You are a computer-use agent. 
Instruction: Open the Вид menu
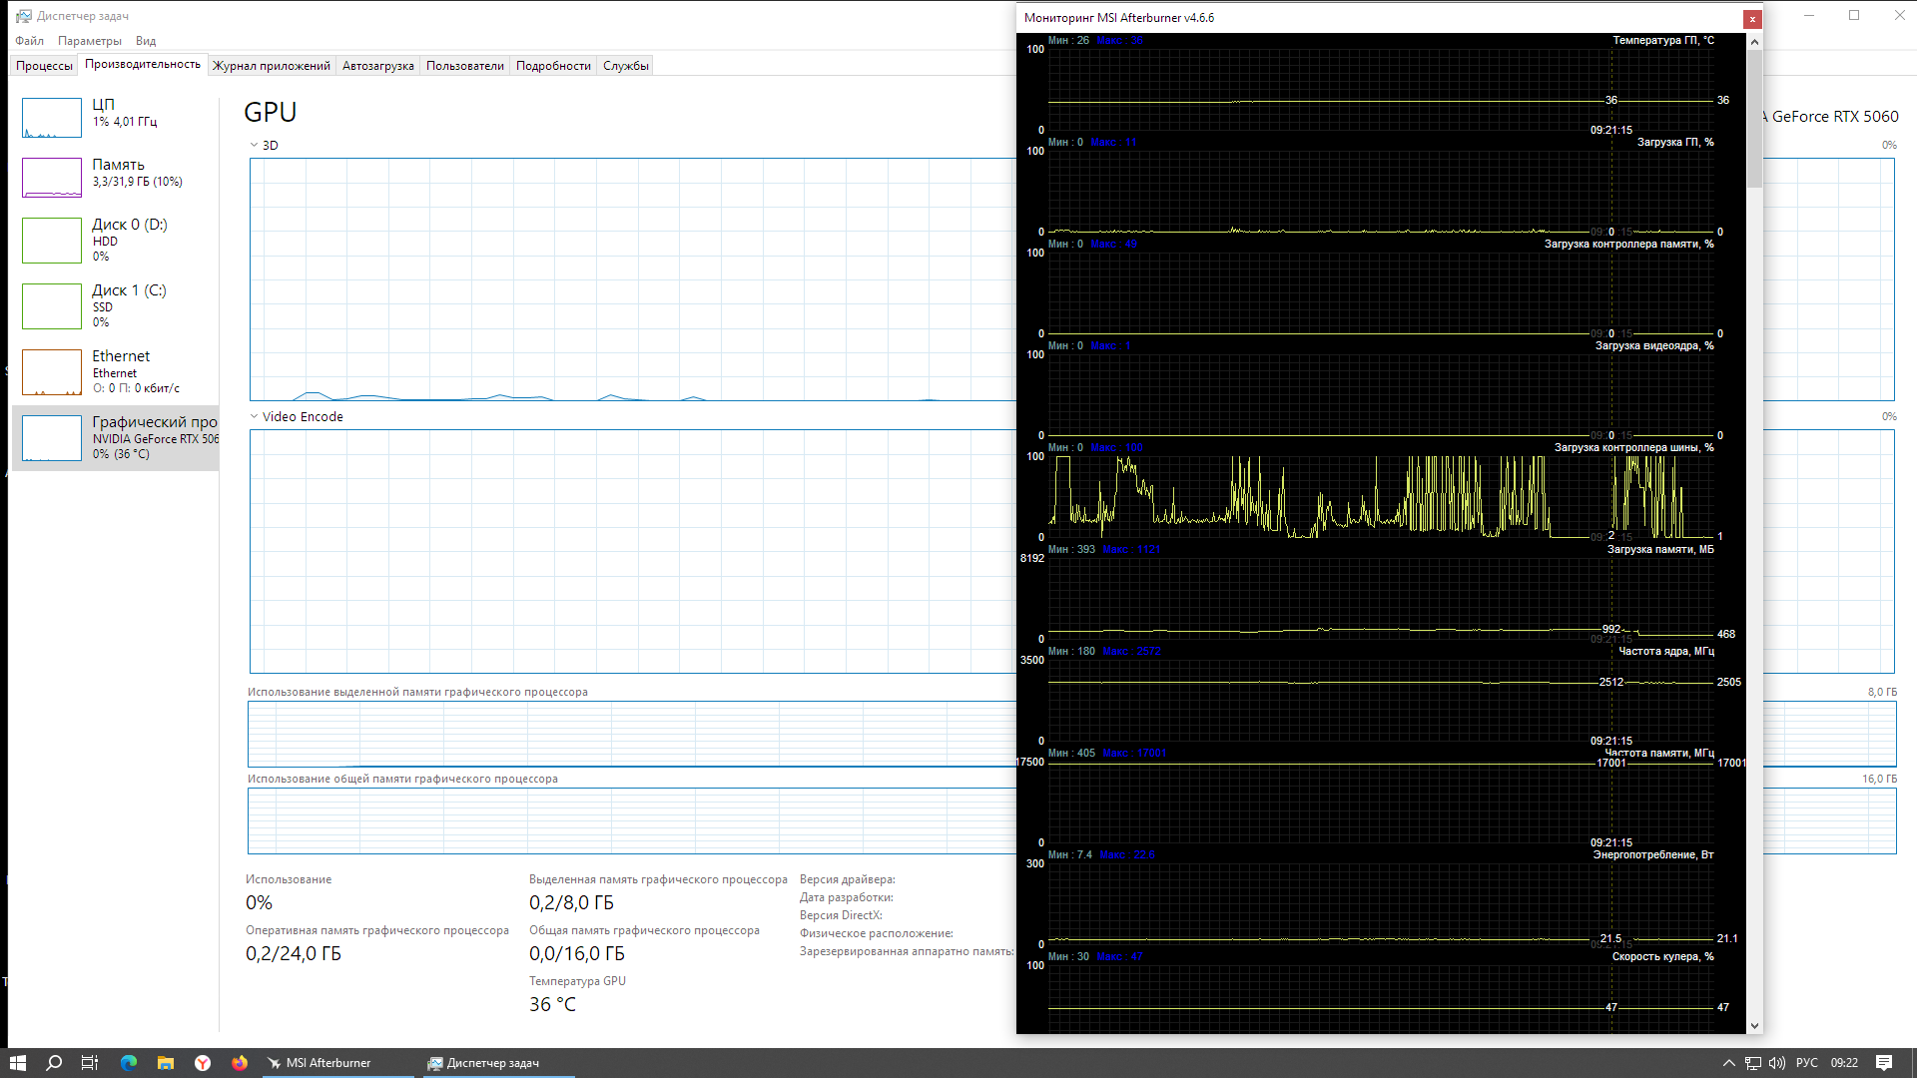click(146, 41)
